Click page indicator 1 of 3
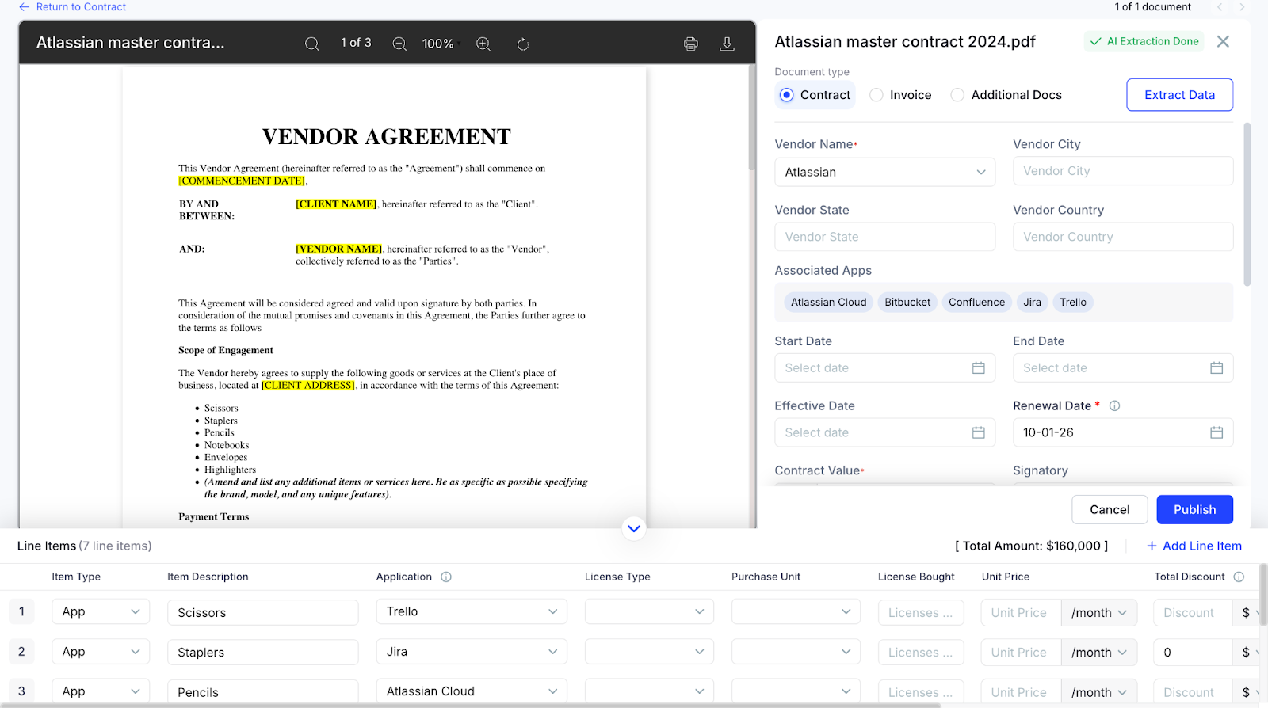 [356, 43]
